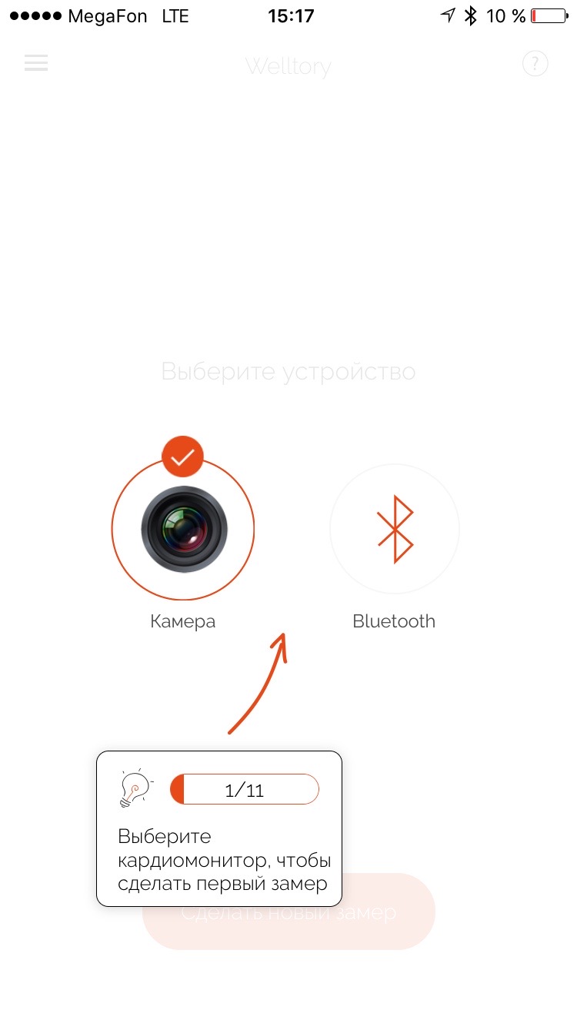This screenshot has width=577, height=1027.
Task: Click the Сделать новый замер button
Action: coord(288,912)
